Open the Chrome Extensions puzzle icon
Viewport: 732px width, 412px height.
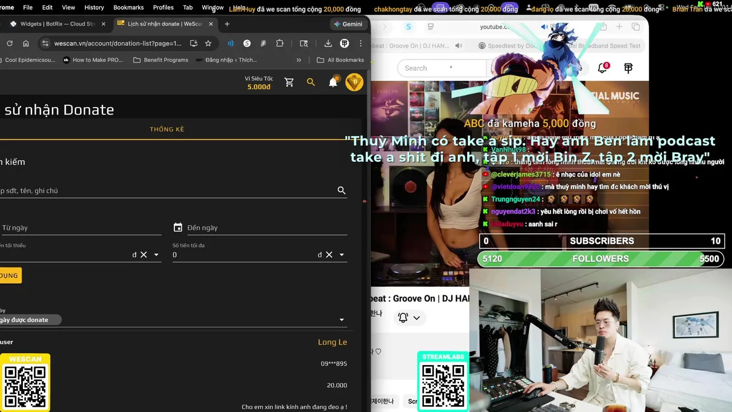tap(280, 43)
